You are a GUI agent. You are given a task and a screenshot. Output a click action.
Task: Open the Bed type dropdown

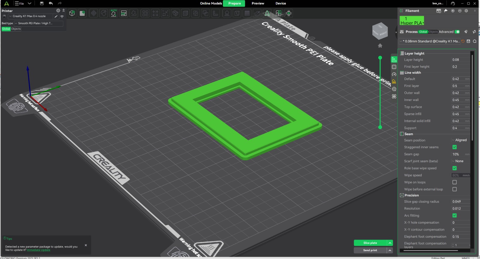click(38, 23)
